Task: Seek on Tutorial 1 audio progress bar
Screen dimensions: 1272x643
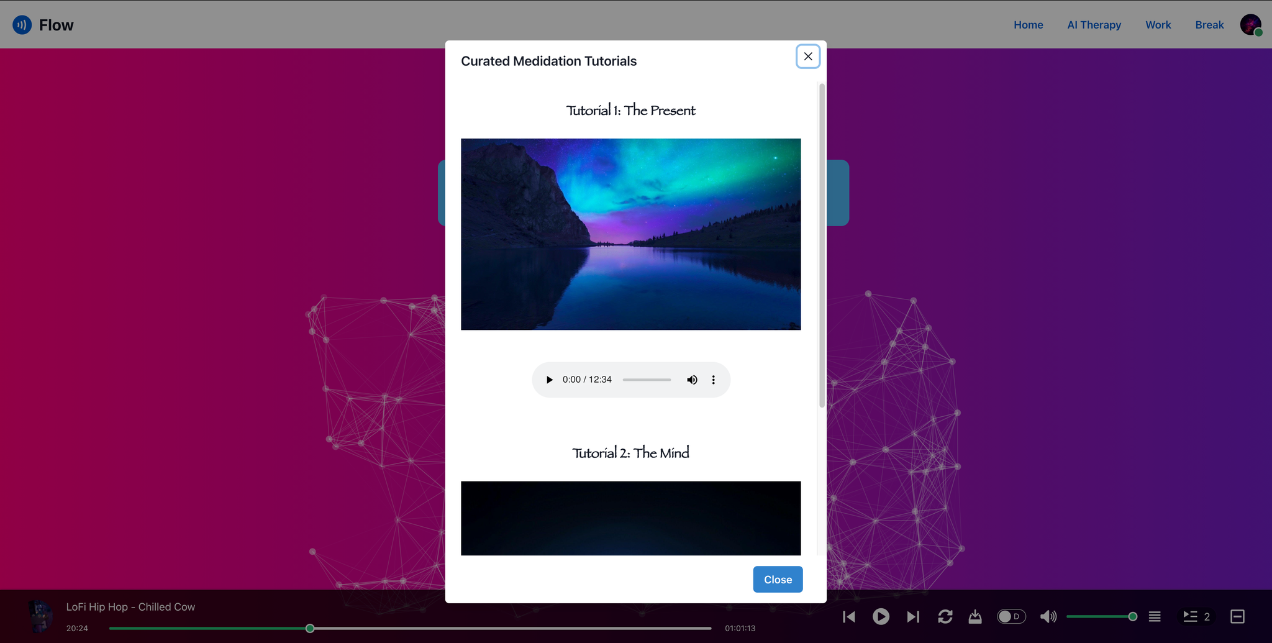Action: click(647, 380)
